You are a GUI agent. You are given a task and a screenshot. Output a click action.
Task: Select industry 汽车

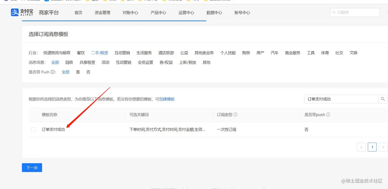[275, 53]
